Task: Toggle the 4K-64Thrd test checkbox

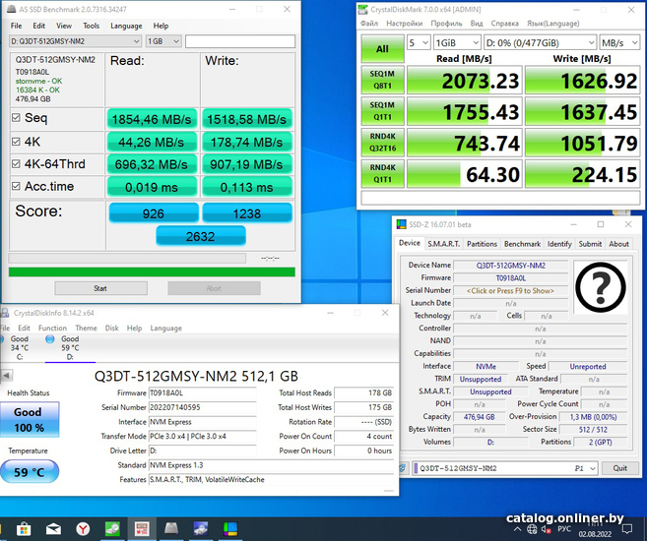Action: (x=16, y=163)
